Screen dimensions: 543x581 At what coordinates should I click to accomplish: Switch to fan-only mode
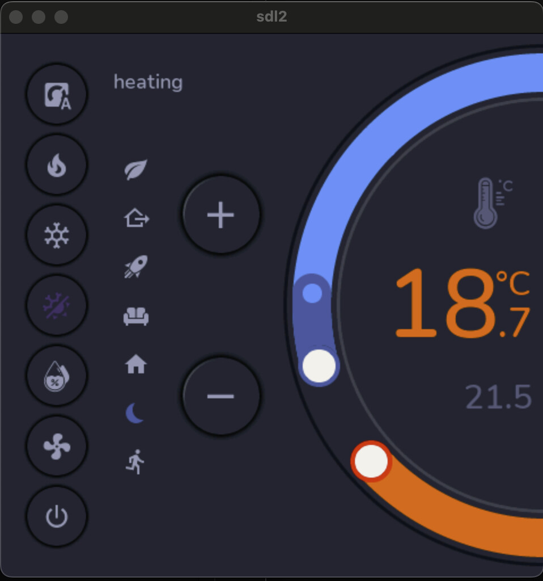(x=57, y=446)
